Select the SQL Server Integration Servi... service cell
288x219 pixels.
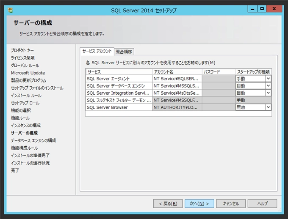[x=119, y=93]
